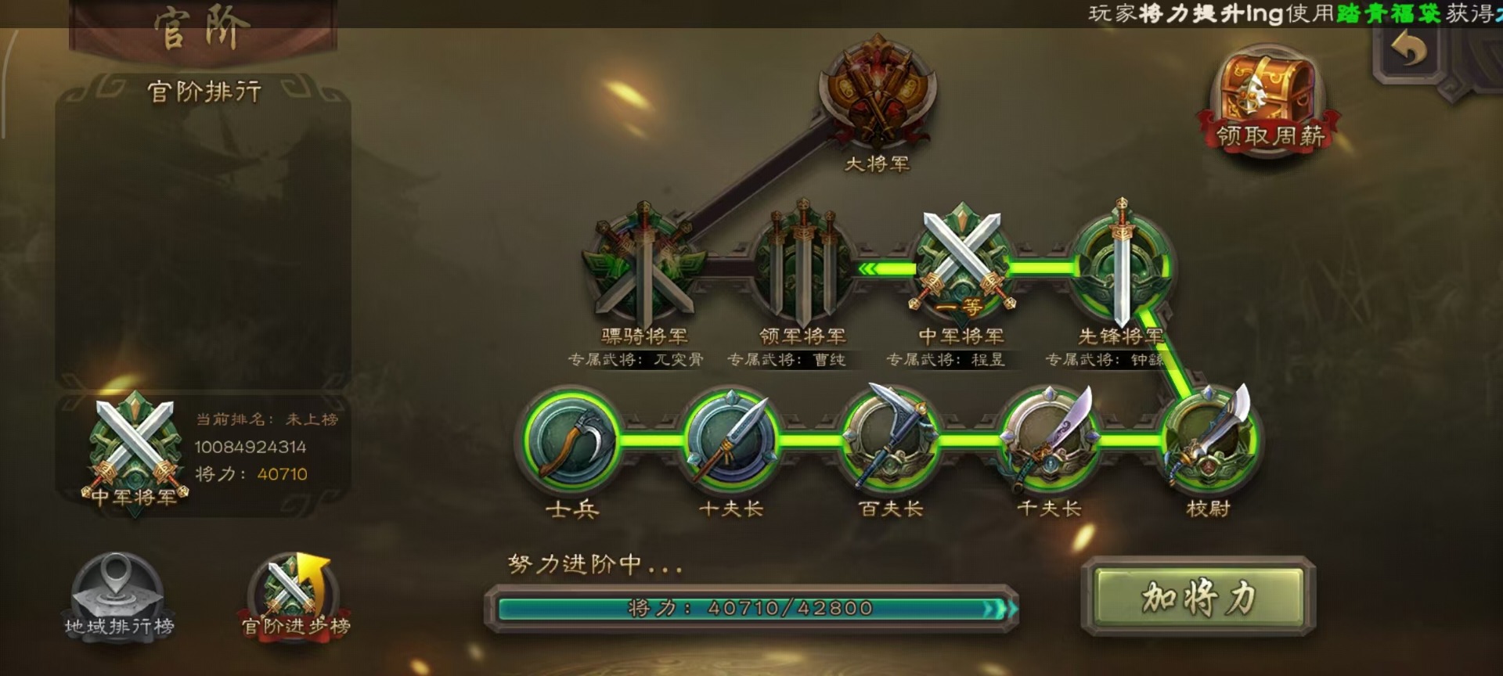1503x676 pixels.
Task: Click the 官阶 title banner
Action: [x=203, y=30]
